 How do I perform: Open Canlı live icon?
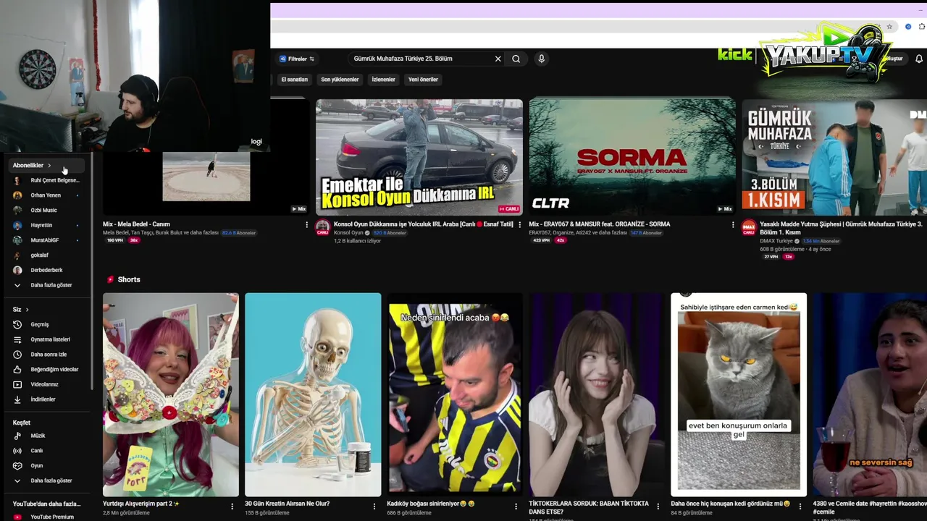tap(17, 451)
